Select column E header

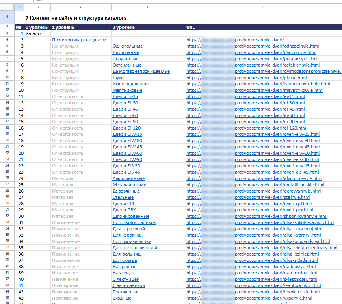[264, 7]
